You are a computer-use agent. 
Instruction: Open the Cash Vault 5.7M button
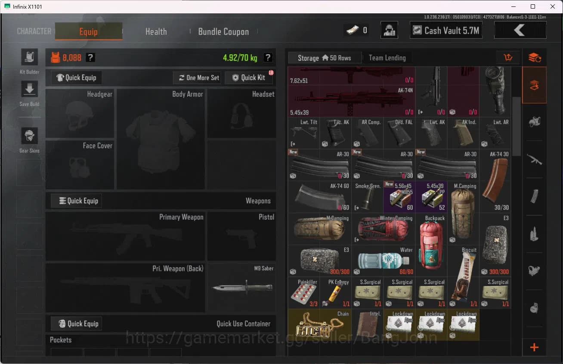pyautogui.click(x=445, y=30)
